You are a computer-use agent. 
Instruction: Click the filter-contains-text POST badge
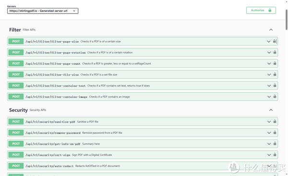[x=16, y=85]
